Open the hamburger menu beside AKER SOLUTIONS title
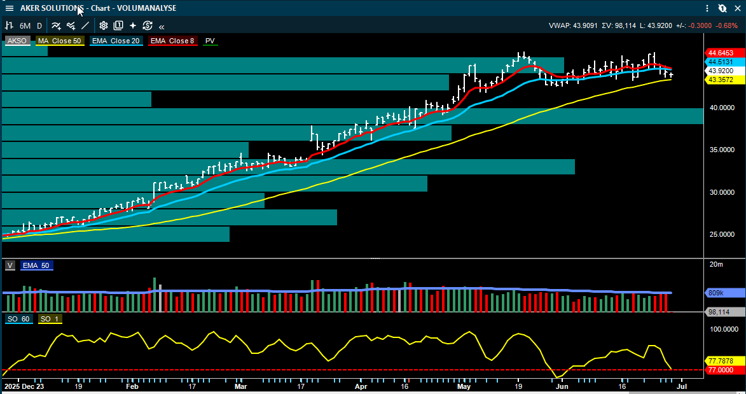Viewport: 746px width, 394px height. pos(9,8)
